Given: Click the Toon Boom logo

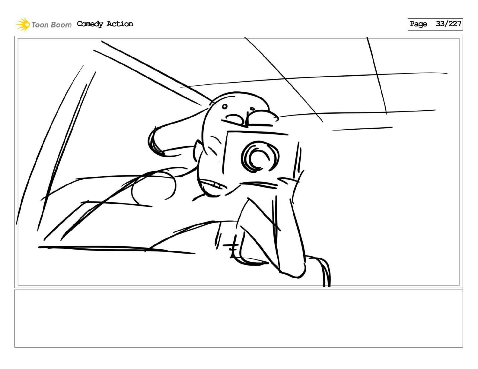Looking at the screenshot, I should pyautogui.click(x=44, y=24).
